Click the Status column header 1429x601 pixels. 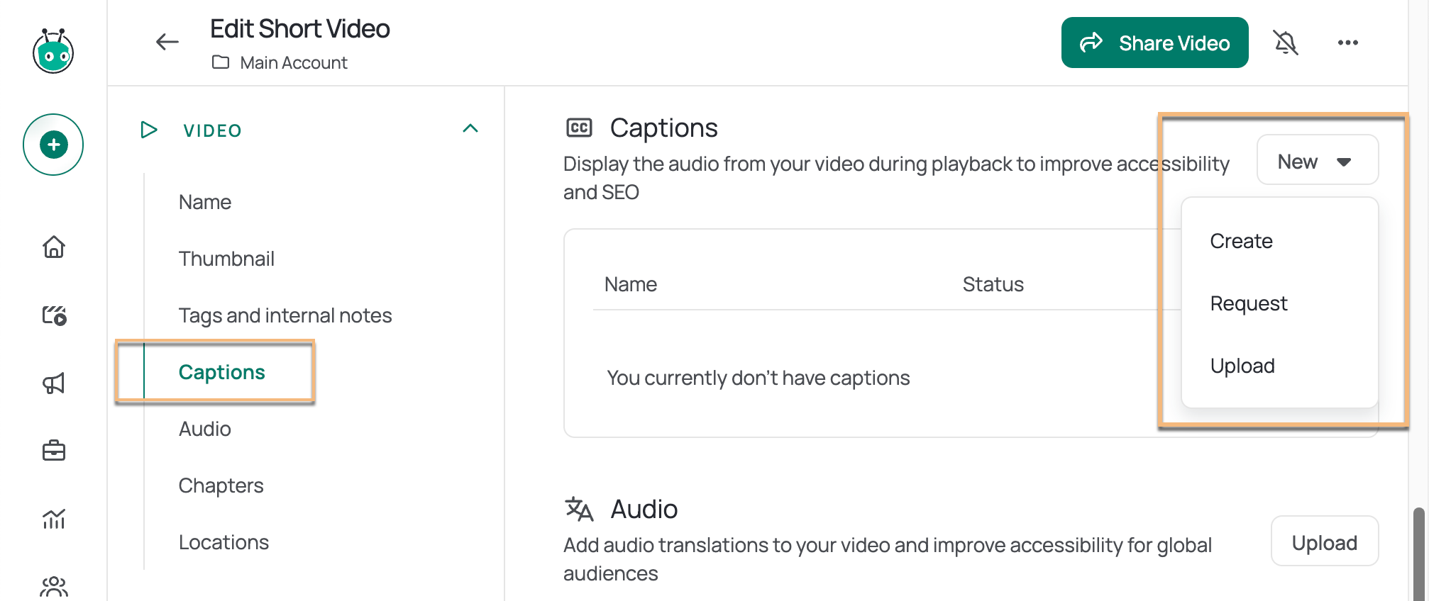[x=993, y=284]
